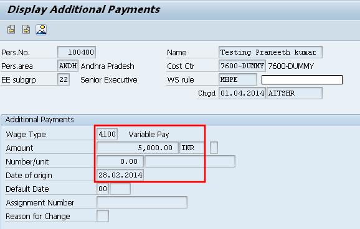Select the Assignment Number field
This screenshot has height=229, width=360.
pos(142,202)
